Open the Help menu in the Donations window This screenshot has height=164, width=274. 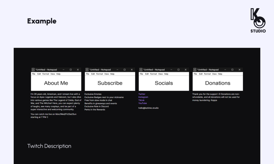point(220,74)
